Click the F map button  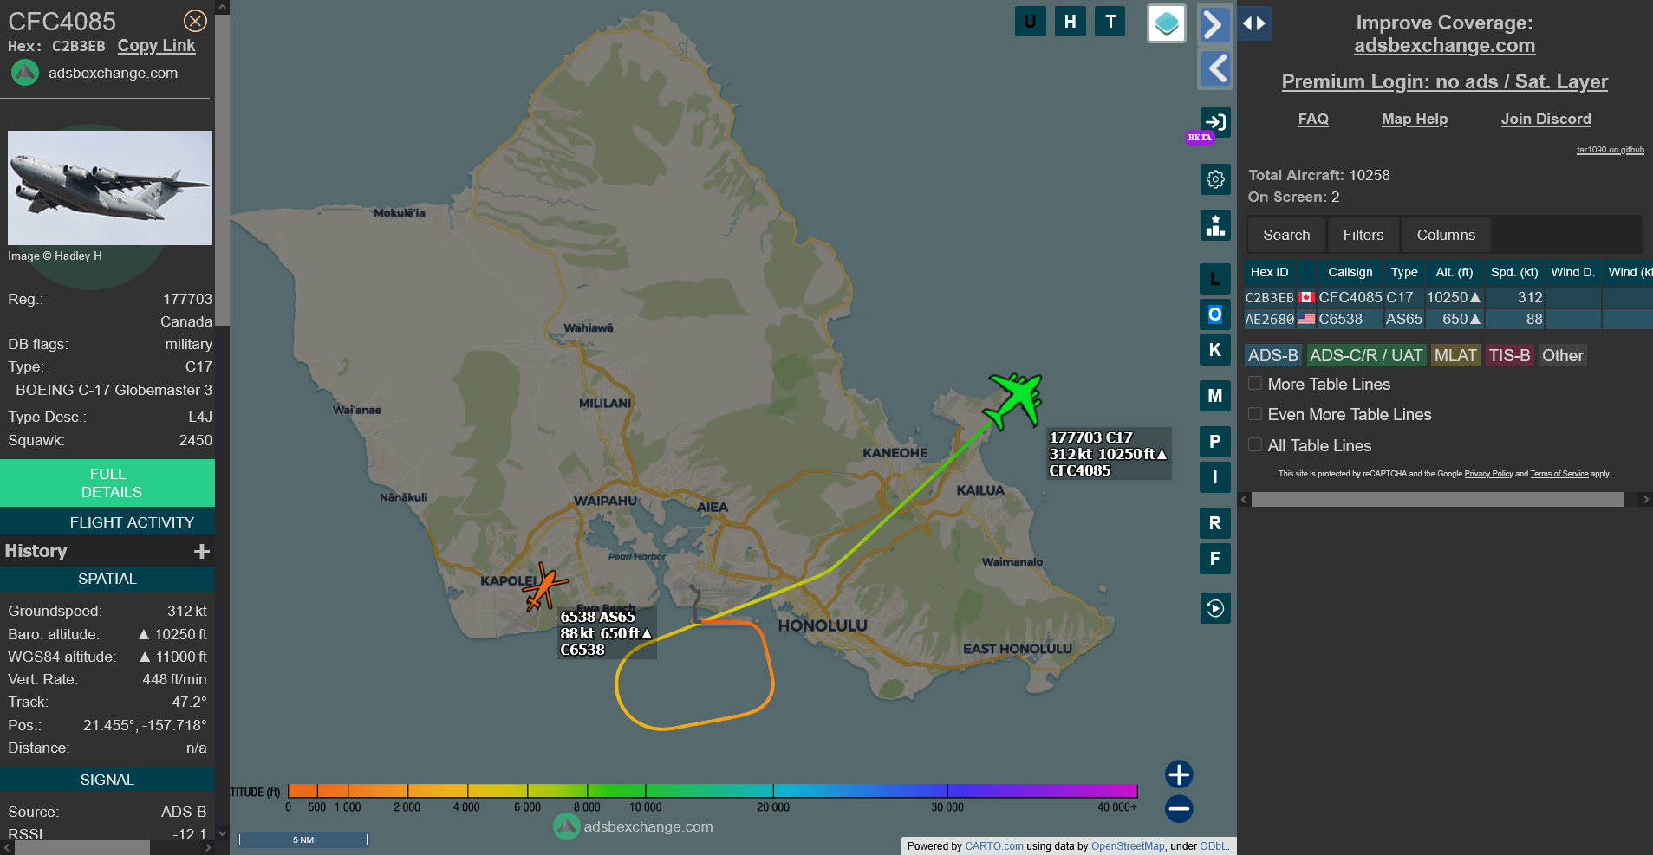(x=1215, y=559)
